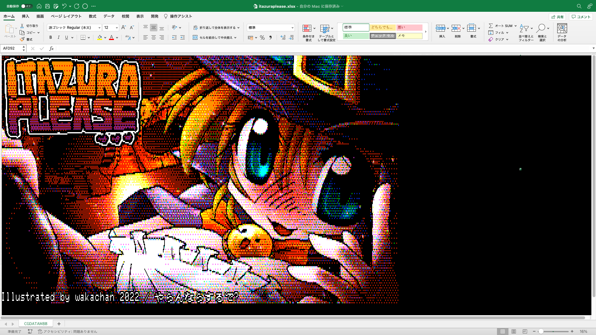This screenshot has height=335, width=596.
Task: Open the font name dropdown
Action: (99, 28)
